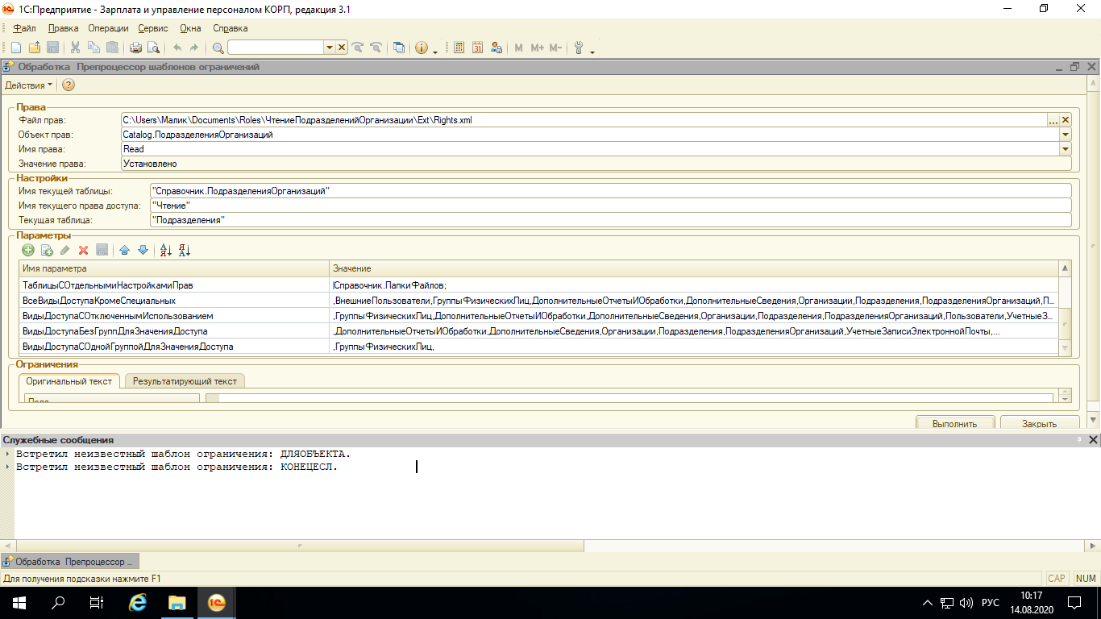
Task: Click the Cut scissors icon
Action: [75, 48]
